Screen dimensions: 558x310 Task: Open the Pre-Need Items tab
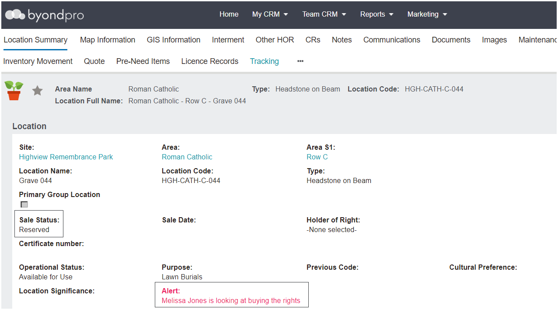(143, 61)
